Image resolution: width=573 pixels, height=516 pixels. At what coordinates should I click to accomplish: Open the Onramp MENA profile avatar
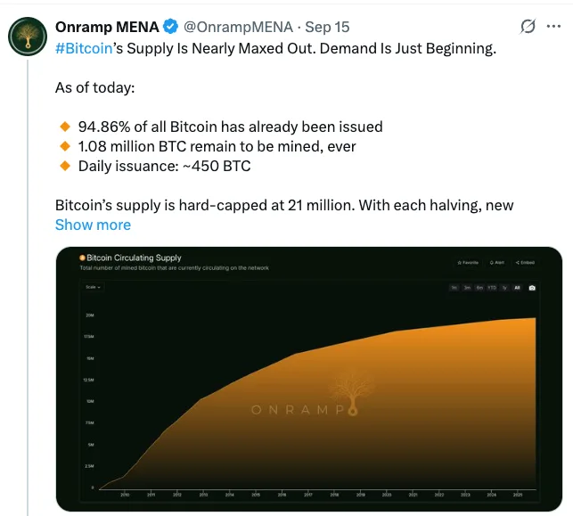(x=28, y=37)
